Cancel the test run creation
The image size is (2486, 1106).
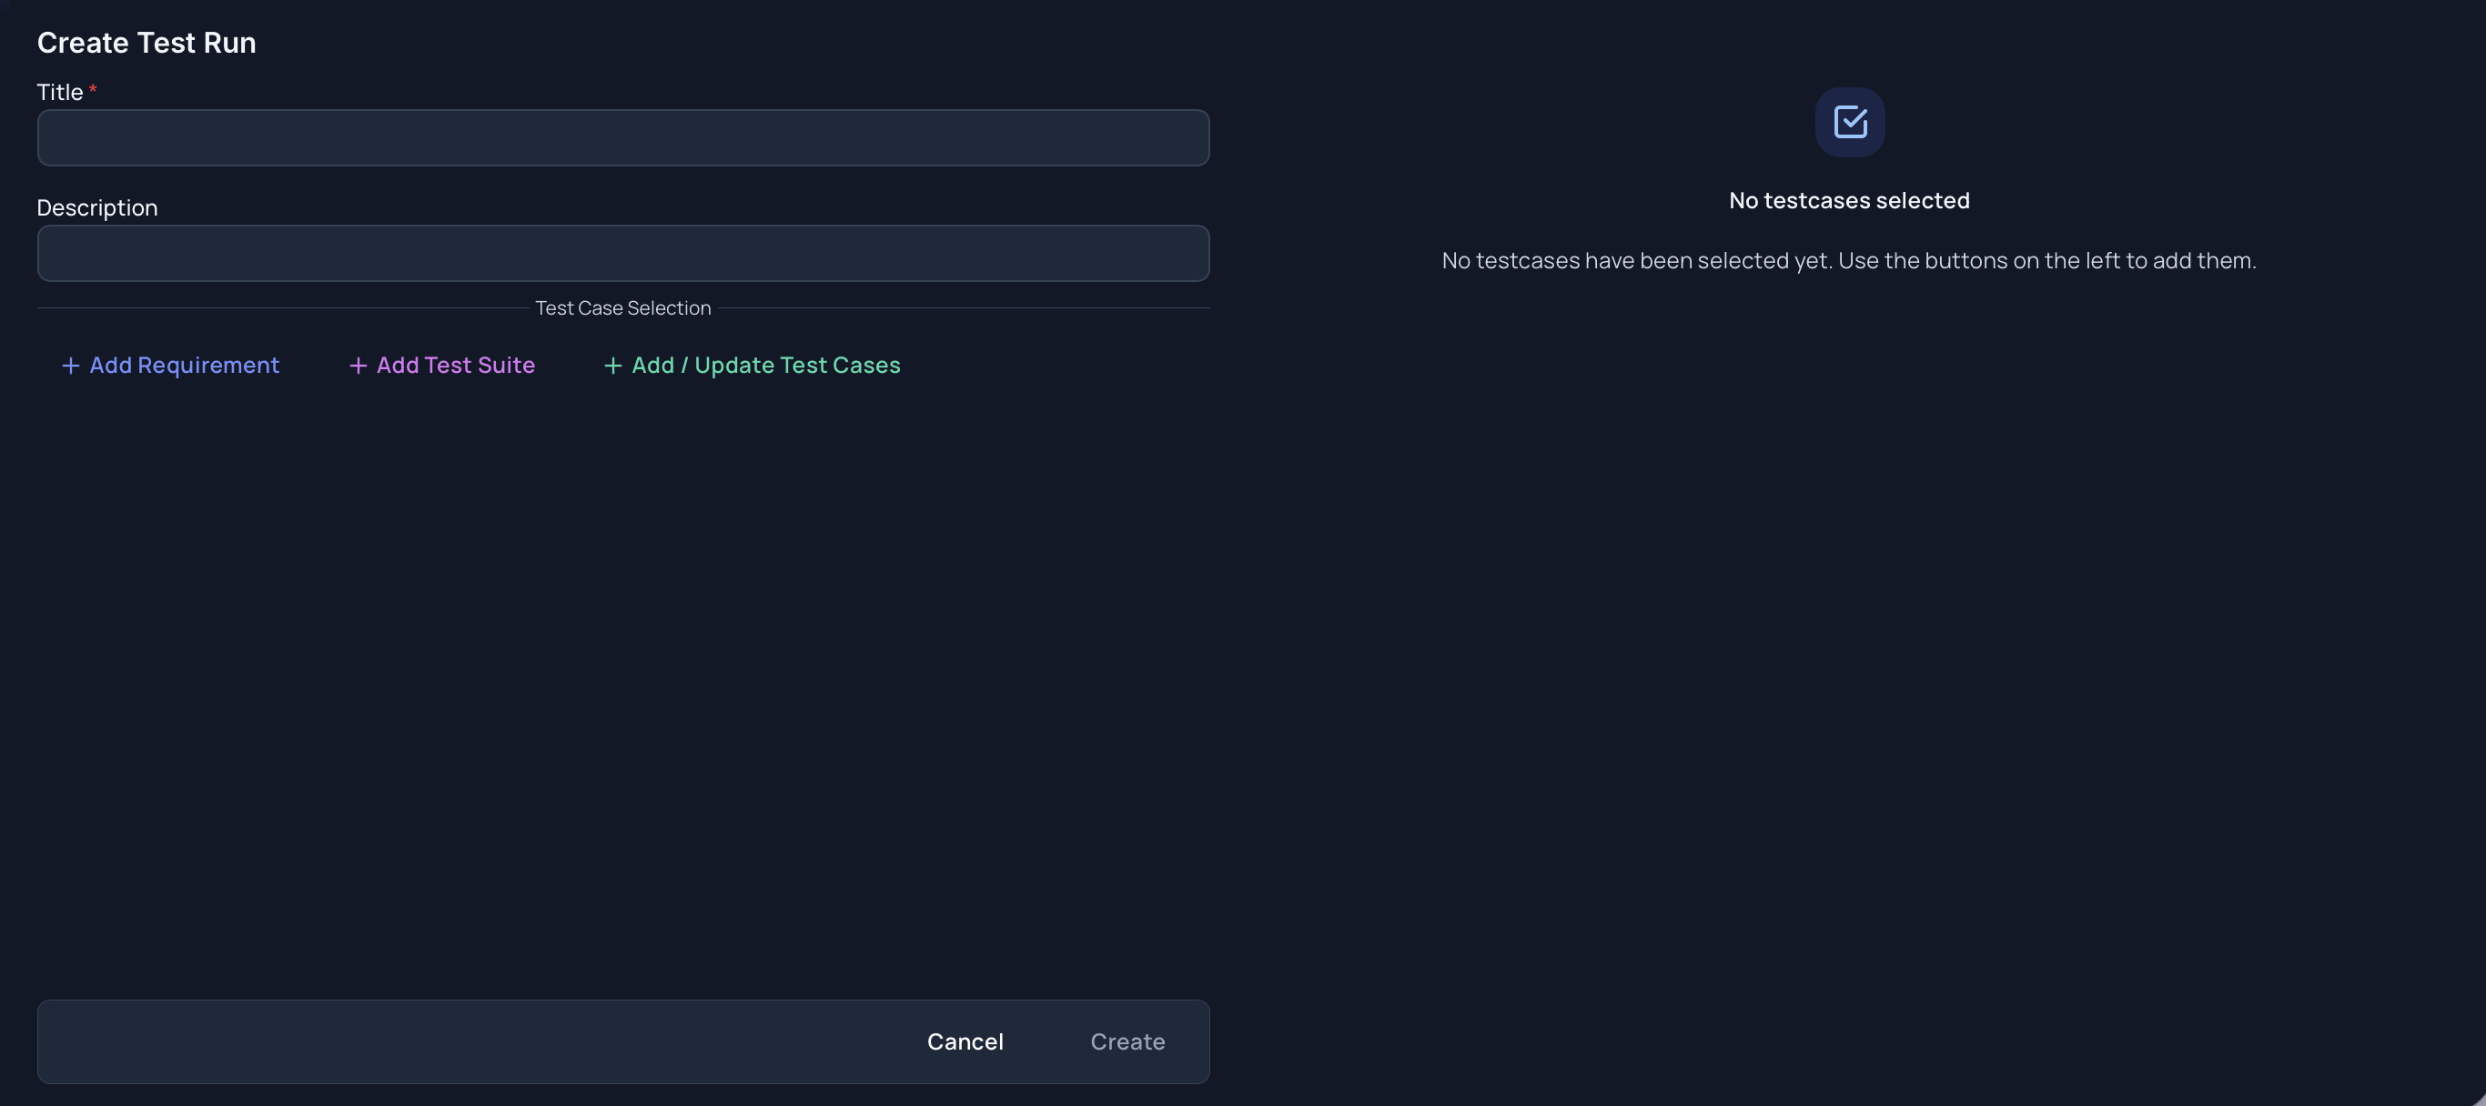click(965, 1041)
